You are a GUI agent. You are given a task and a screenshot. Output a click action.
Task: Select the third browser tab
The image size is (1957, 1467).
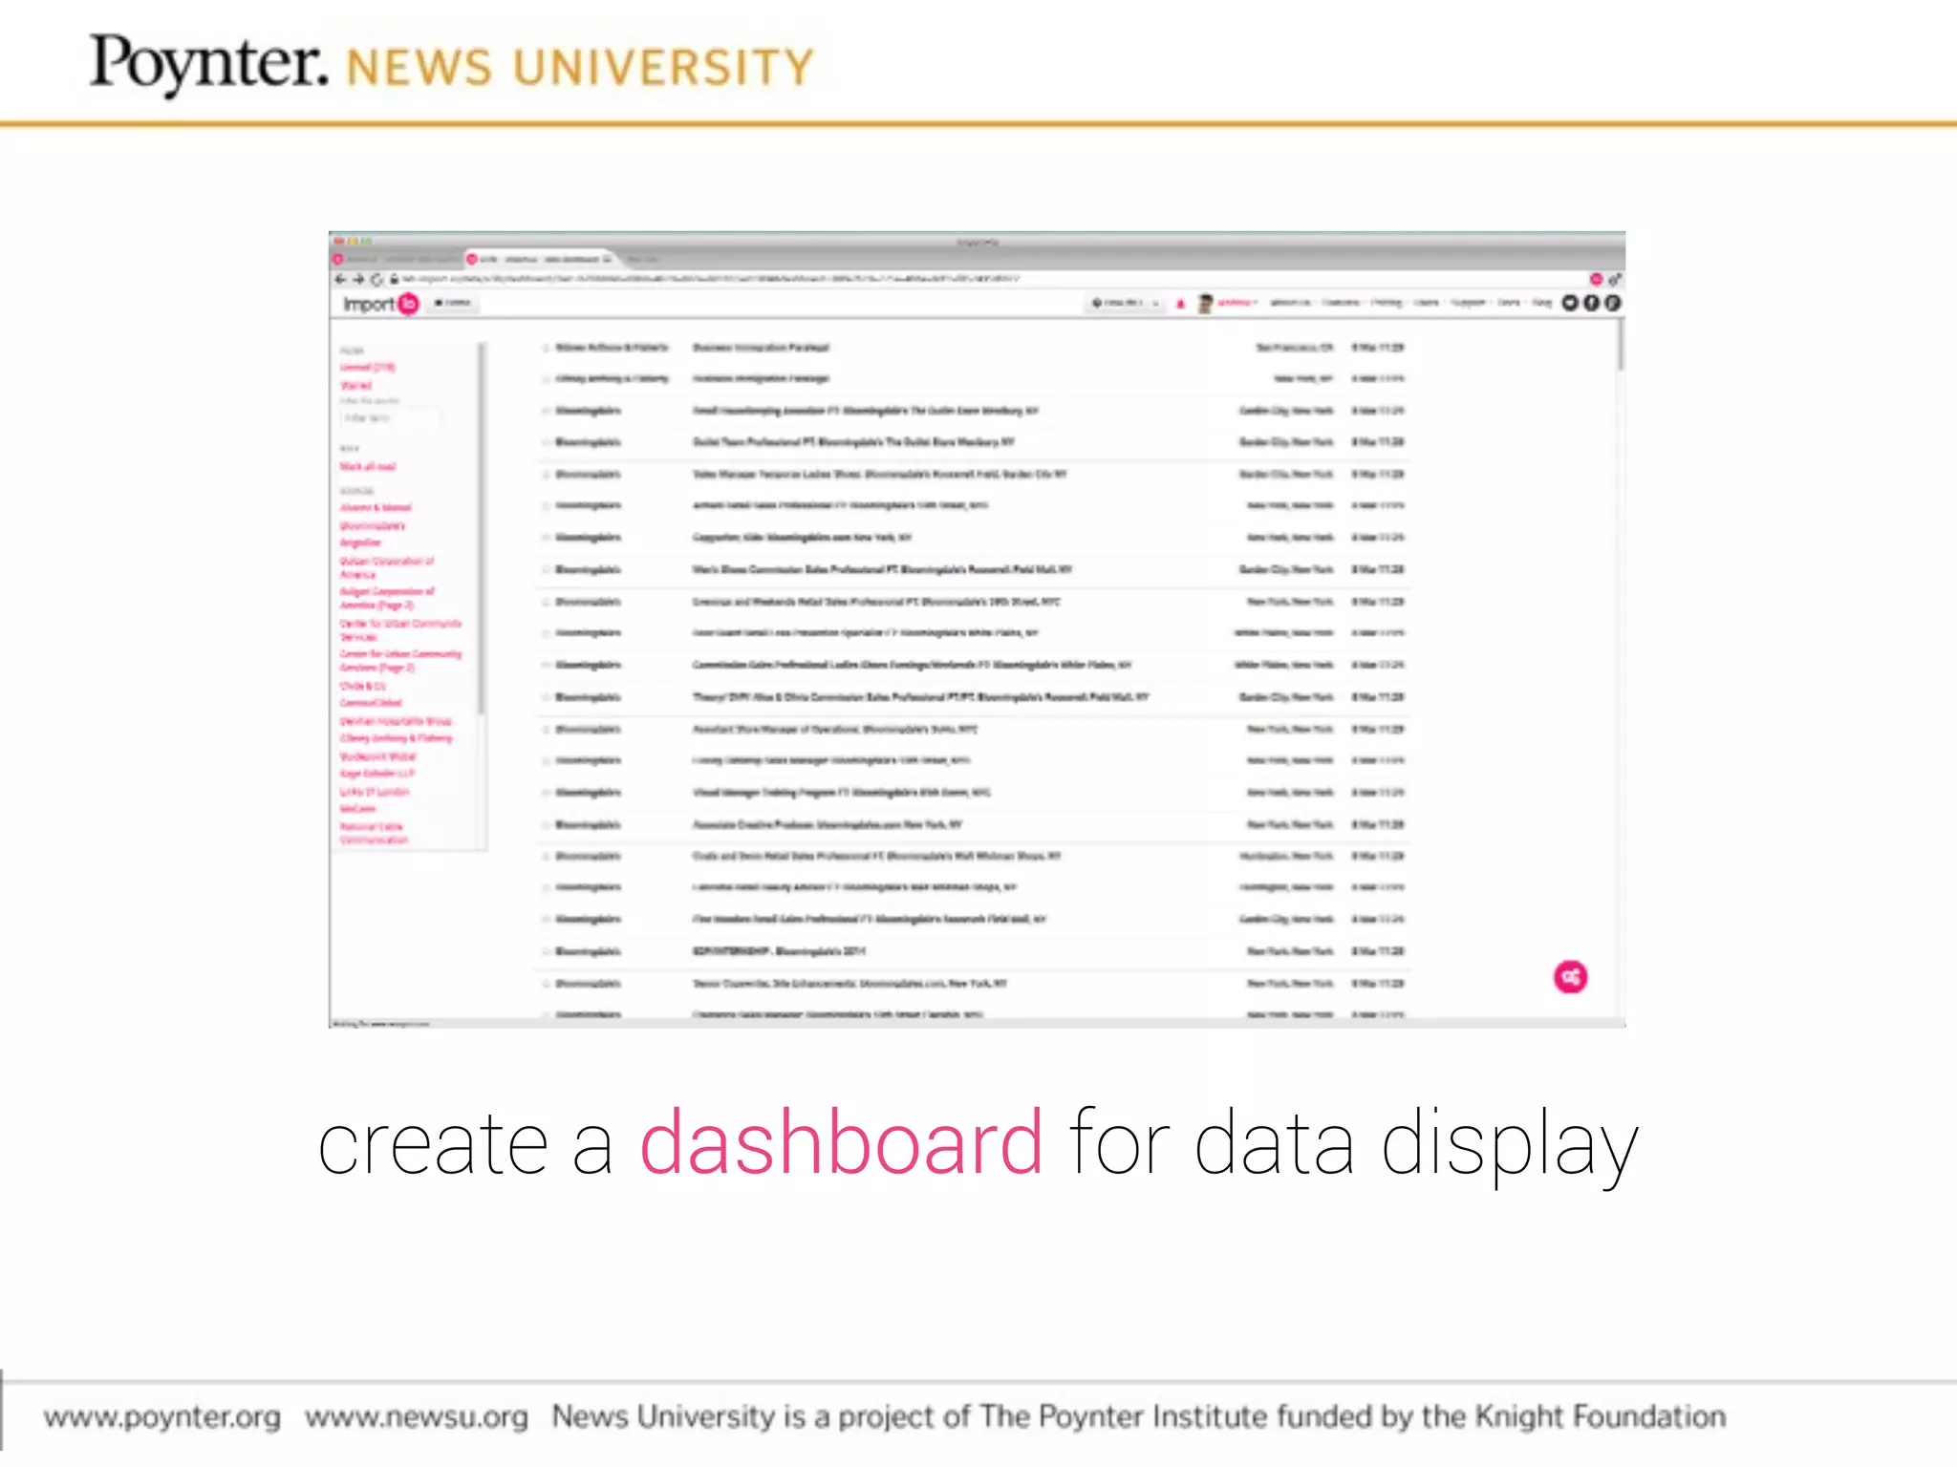point(642,259)
